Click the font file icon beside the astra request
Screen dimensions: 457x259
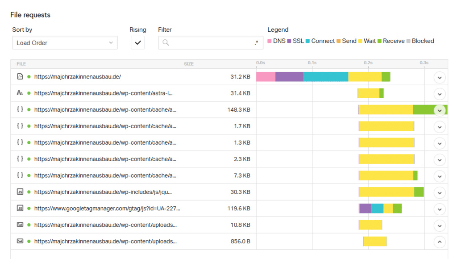click(x=20, y=93)
